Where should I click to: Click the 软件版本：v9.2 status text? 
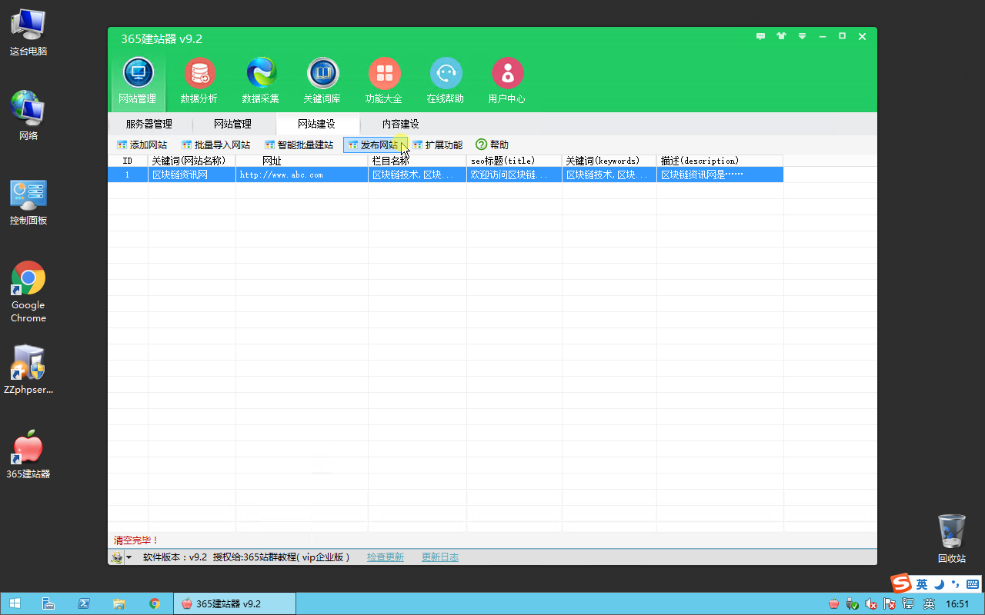click(175, 557)
